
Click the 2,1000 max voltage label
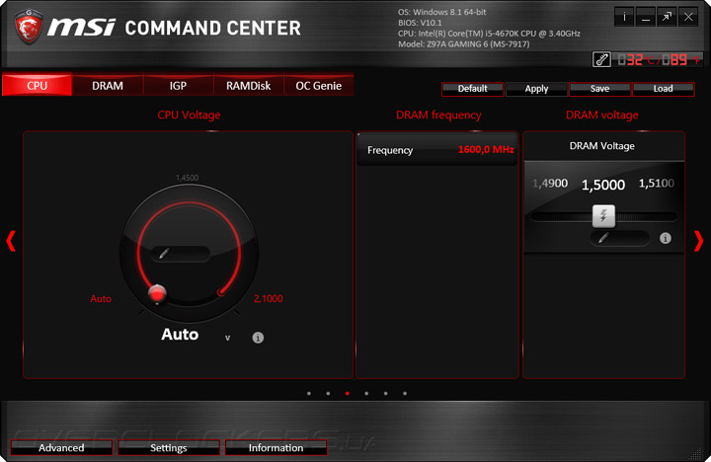(268, 298)
